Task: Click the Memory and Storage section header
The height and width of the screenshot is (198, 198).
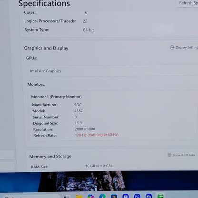Action: click(50, 157)
